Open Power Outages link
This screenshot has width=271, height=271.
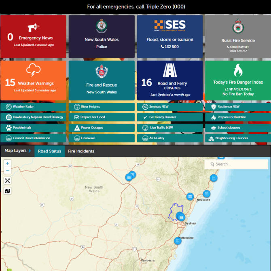(x=102, y=128)
